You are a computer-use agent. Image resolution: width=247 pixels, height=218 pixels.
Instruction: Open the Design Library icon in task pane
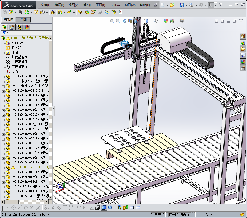coord(243,43)
